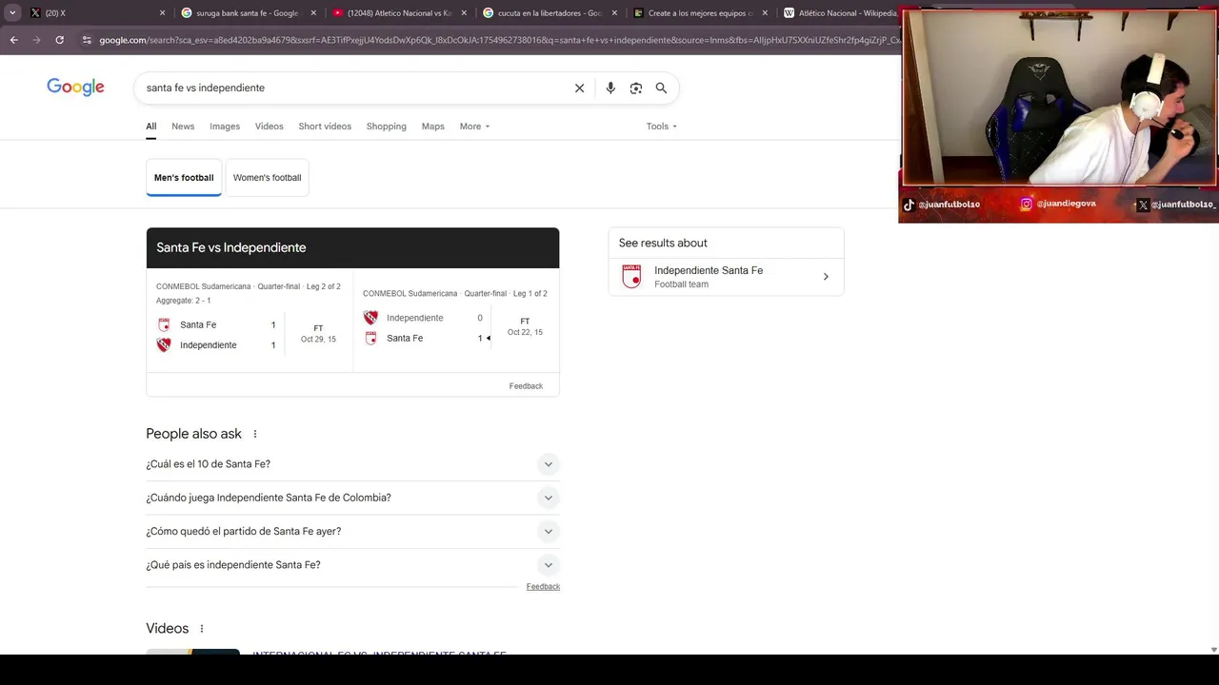
Task: Select Women's football chip
Action: point(267,178)
